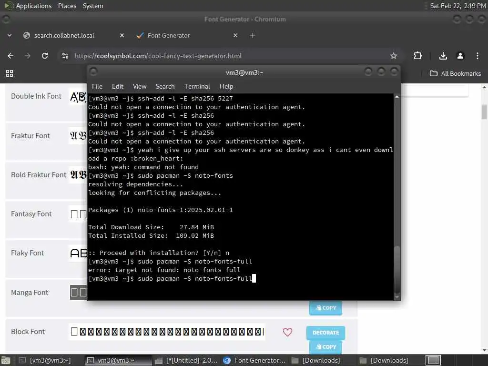
Task: Copy the Block Font text
Action: coord(325,347)
